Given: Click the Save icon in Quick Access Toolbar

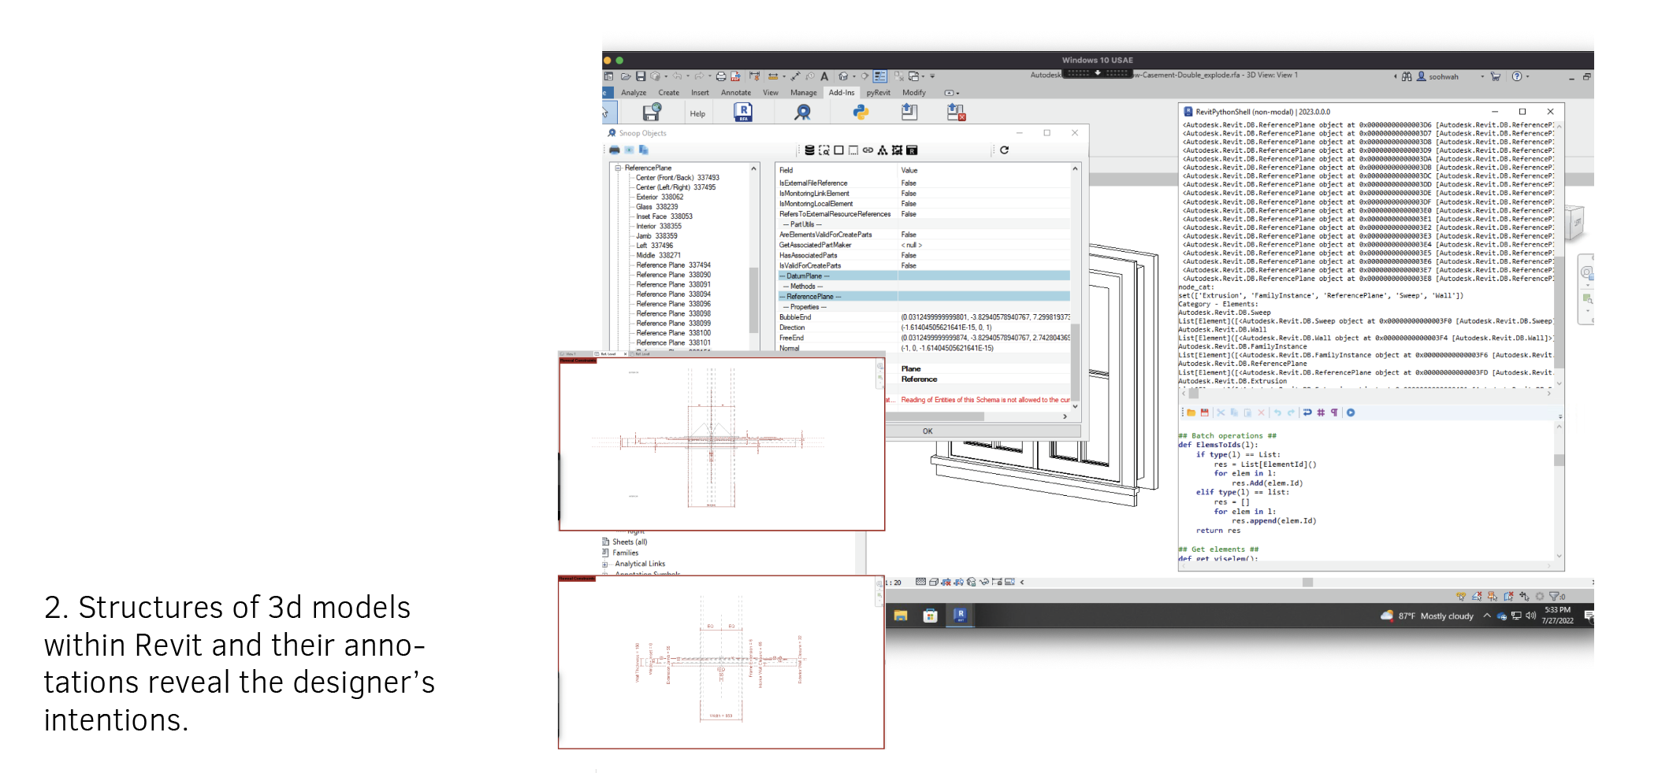Looking at the screenshot, I should tap(641, 76).
